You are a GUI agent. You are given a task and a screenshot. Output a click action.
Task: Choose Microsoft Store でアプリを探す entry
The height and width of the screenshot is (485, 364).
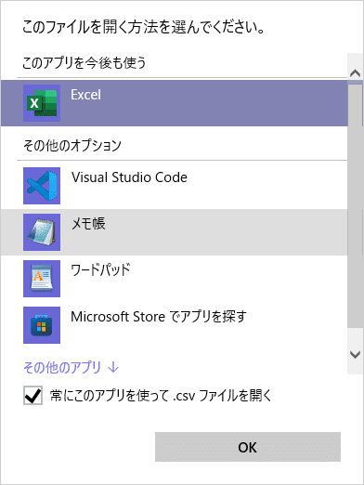[174, 325]
